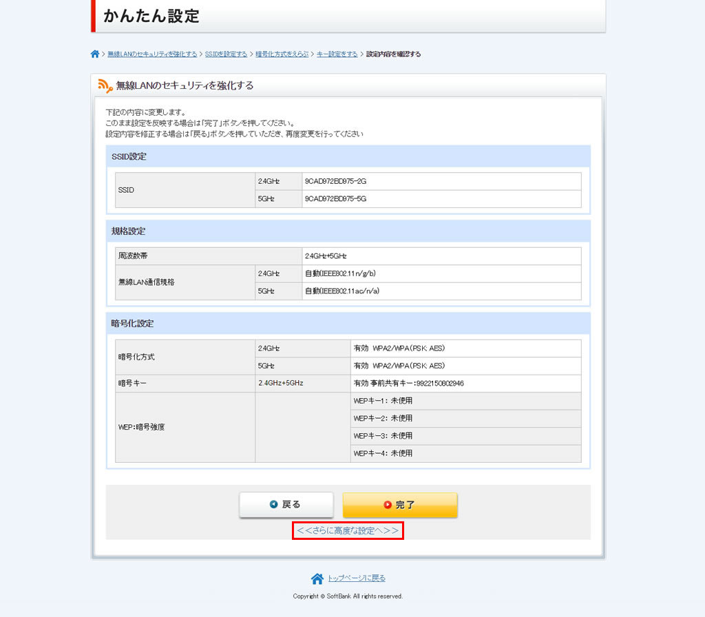Return to キー設定をする breadcrumb step

coord(337,54)
